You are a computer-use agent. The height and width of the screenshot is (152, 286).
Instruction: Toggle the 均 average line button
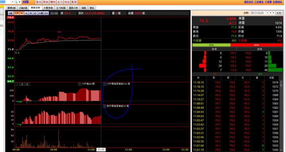[x=22, y=13]
